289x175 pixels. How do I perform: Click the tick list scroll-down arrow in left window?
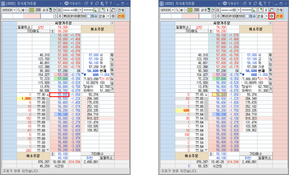[48, 150]
